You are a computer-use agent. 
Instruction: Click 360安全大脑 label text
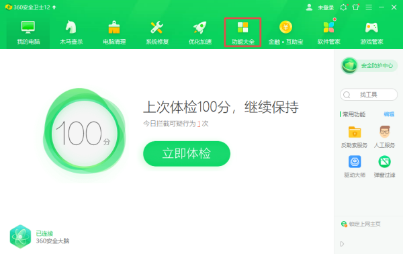click(52, 241)
